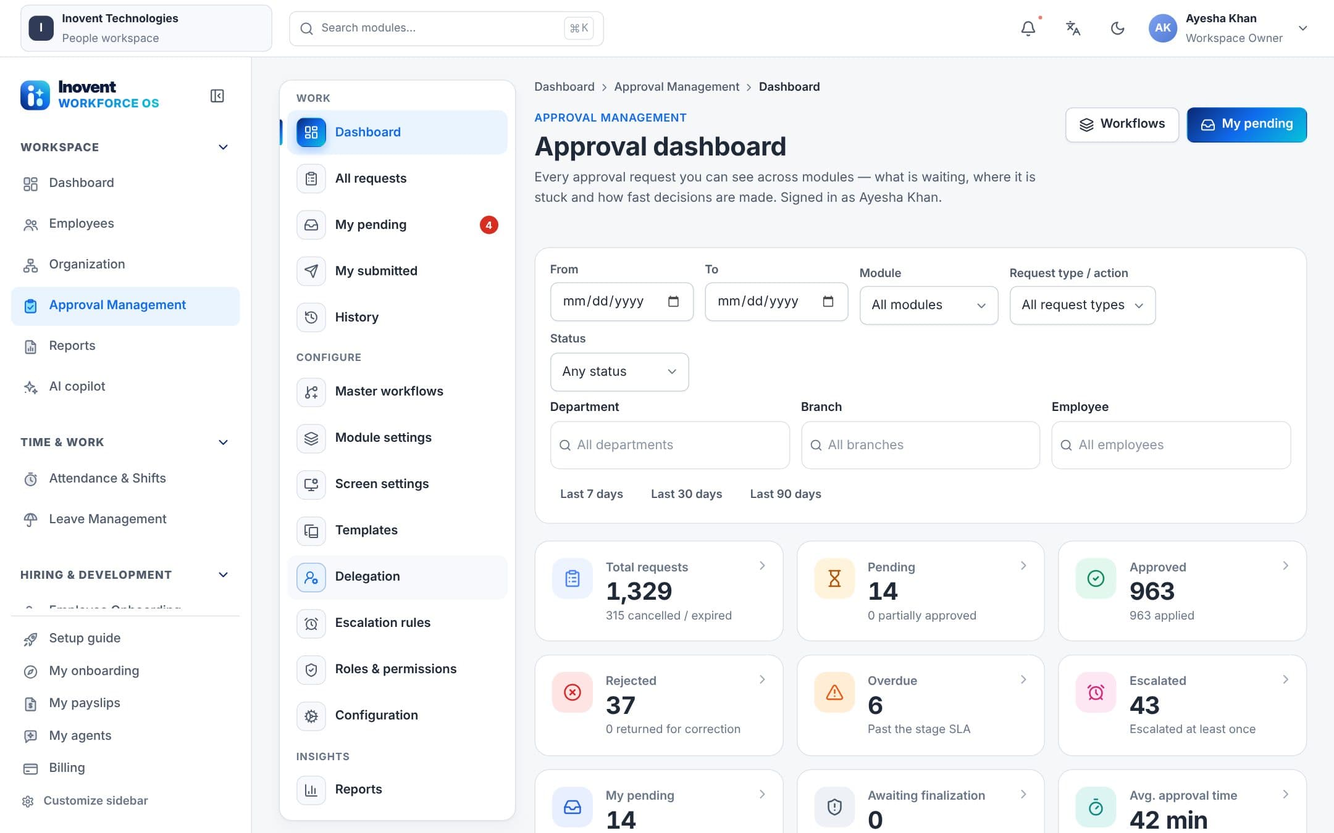
Task: Click the Pending hourglass icon
Action: point(834,579)
